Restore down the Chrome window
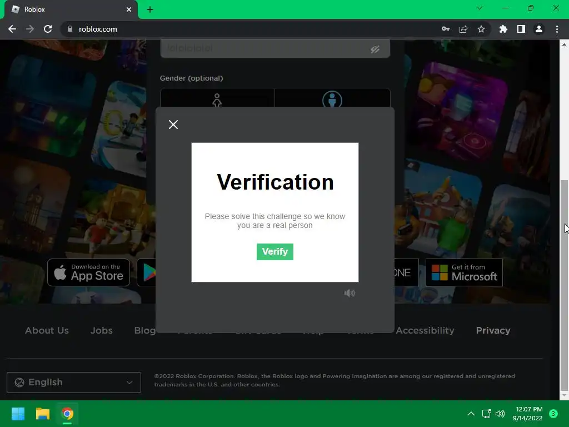This screenshot has width=569, height=427. [531, 8]
